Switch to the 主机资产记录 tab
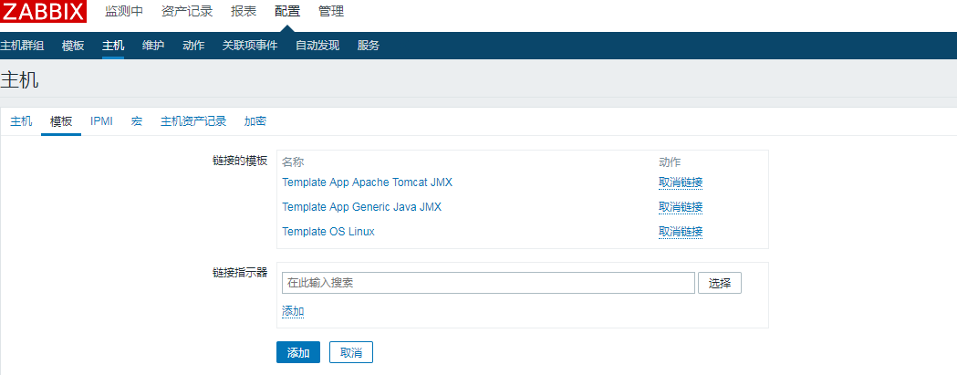957x375 pixels. (x=193, y=121)
